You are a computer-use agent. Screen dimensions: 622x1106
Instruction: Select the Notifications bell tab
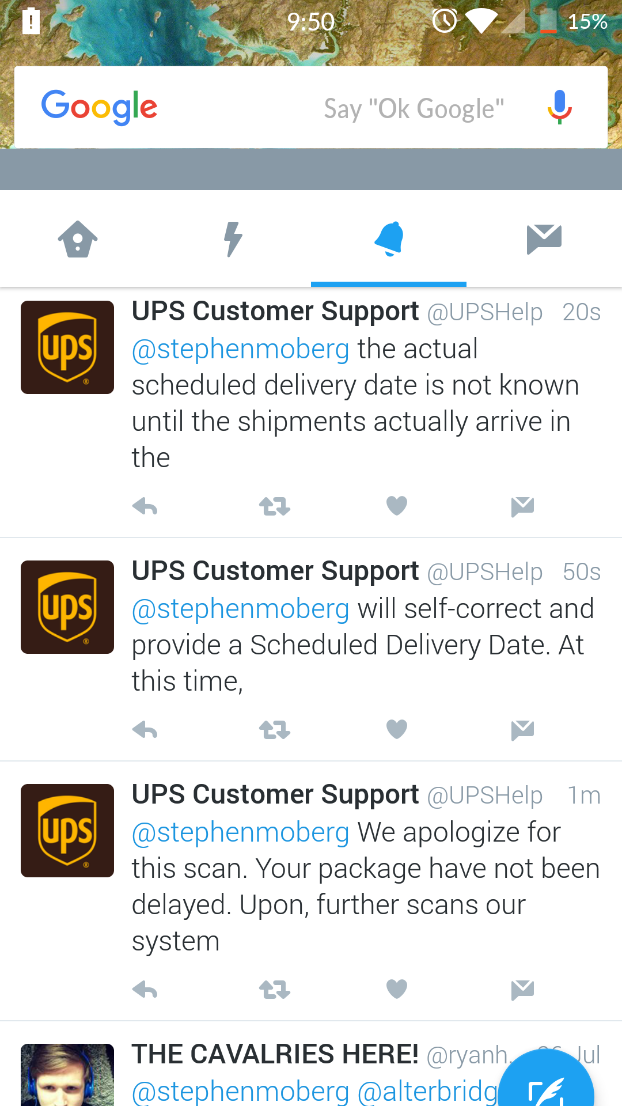click(x=389, y=238)
